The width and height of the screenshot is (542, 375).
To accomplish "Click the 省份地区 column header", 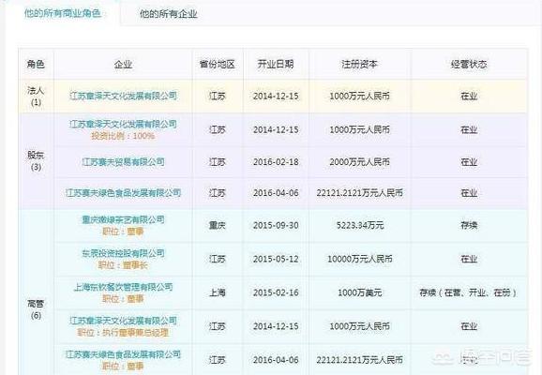I will coord(217,65).
